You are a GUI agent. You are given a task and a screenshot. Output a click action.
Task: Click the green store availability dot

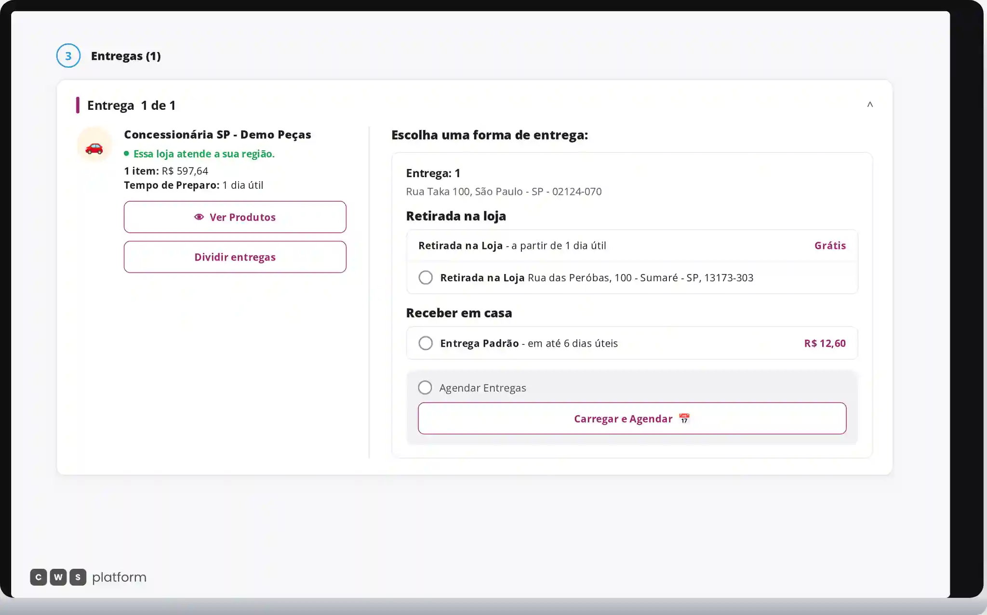pos(126,154)
